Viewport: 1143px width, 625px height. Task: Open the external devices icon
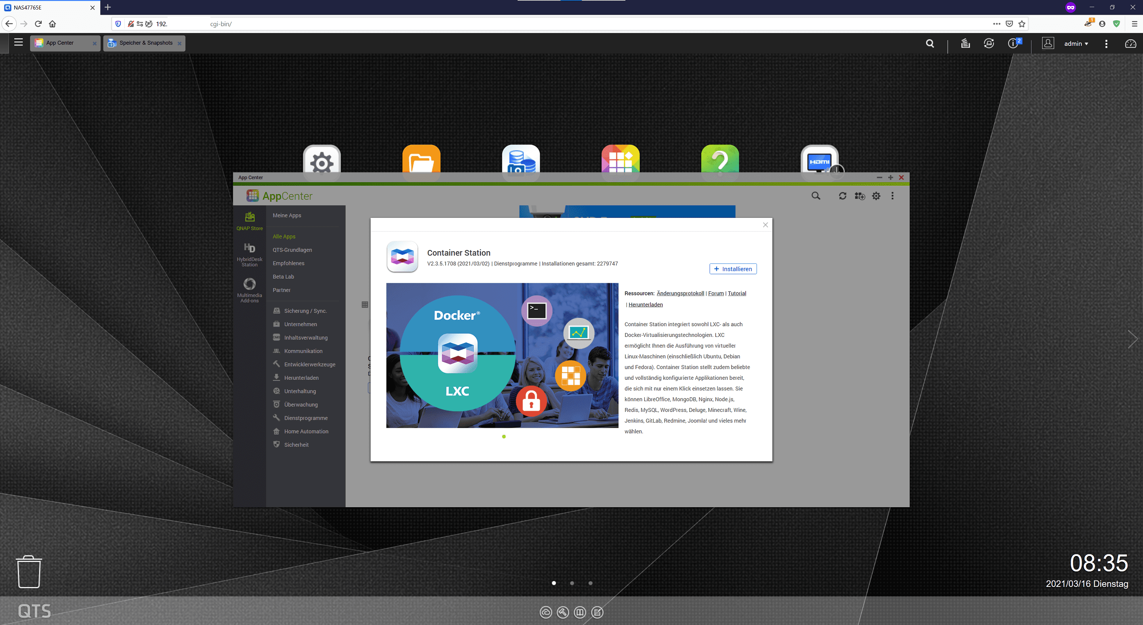pyautogui.click(x=989, y=44)
